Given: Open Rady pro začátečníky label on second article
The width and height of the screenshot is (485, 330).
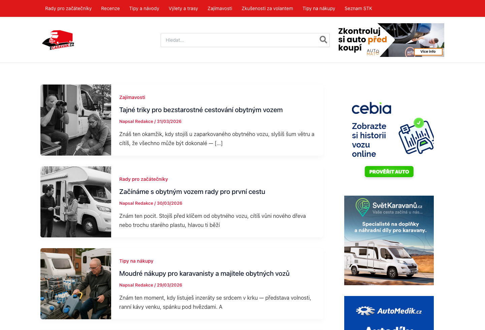Looking at the screenshot, I should click(x=143, y=179).
